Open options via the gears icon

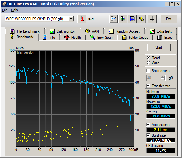pyautogui.click(x=142, y=19)
